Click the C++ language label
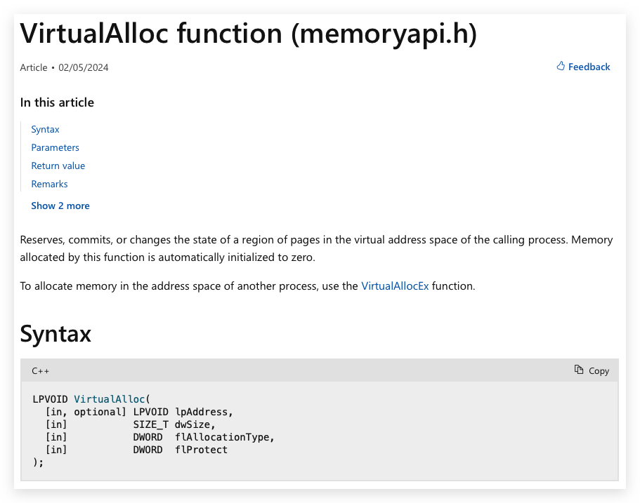The height and width of the screenshot is (503, 640). pos(41,371)
